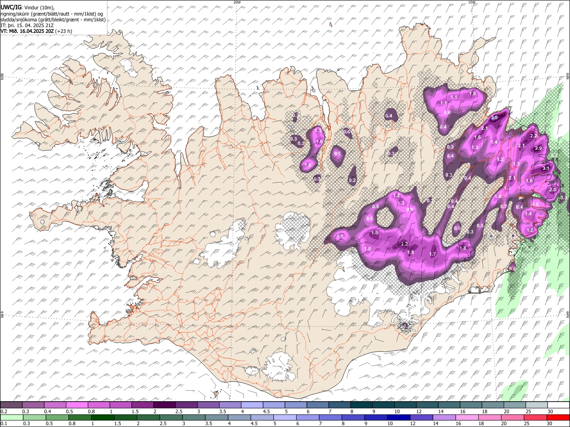Image resolution: width=570 pixels, height=427 pixels.
Task: Click the lavender 4 snow legend swatch
Action: point(252,405)
